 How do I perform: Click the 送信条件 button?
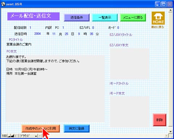coord(76,17)
